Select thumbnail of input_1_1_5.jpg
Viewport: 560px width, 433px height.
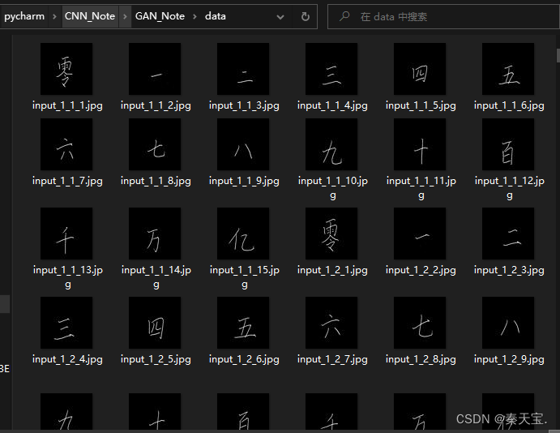[420, 69]
